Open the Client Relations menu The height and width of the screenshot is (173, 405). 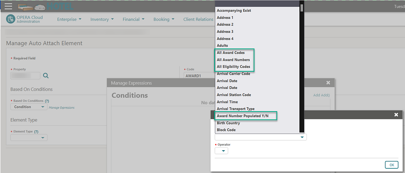point(199,19)
